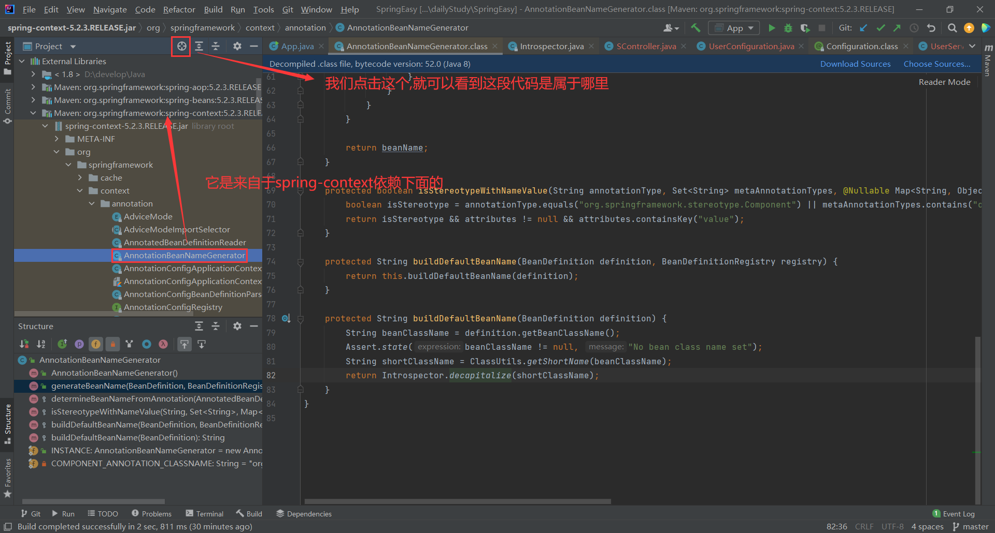Open Event Log from status bar

click(x=954, y=513)
